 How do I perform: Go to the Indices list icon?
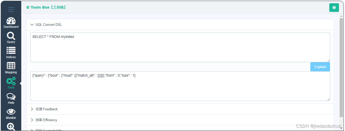(x=11, y=51)
